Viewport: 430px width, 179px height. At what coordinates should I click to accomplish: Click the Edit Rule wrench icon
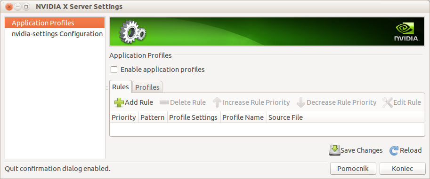tap(388, 102)
